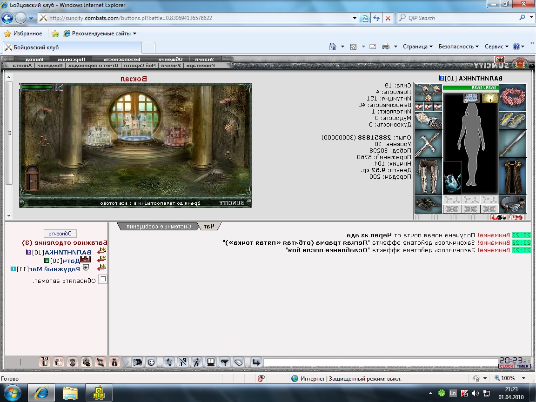Open Избранное favorites button
Image resolution: width=536 pixels, height=402 pixels.
click(x=23, y=33)
